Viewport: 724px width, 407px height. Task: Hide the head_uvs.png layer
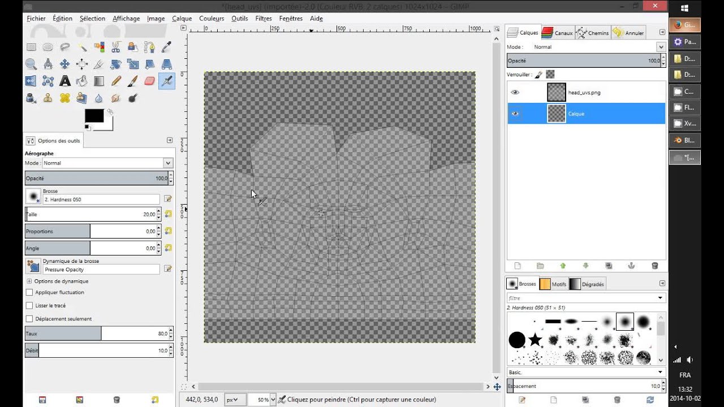(x=515, y=92)
